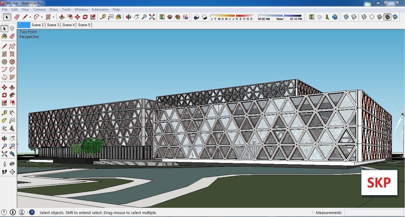Click Preview Model in Google Earth icon
This screenshot has width=405, height=217.
pos(335,17)
